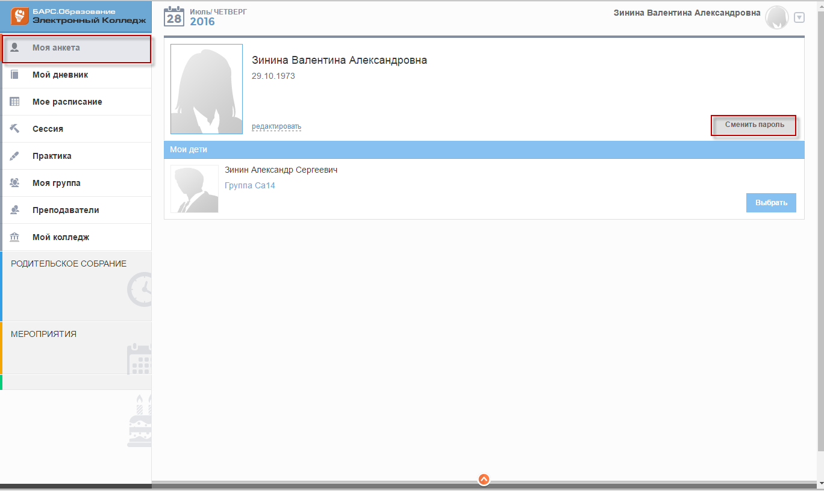Open the user account dropdown arrow

pos(799,17)
